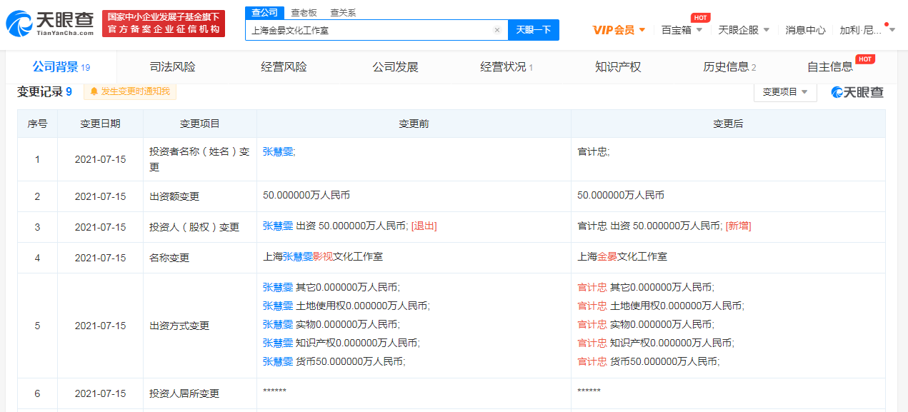Screen dimensions: 908x412
Task: Click the bell icon for change notifications
Action: (x=94, y=91)
